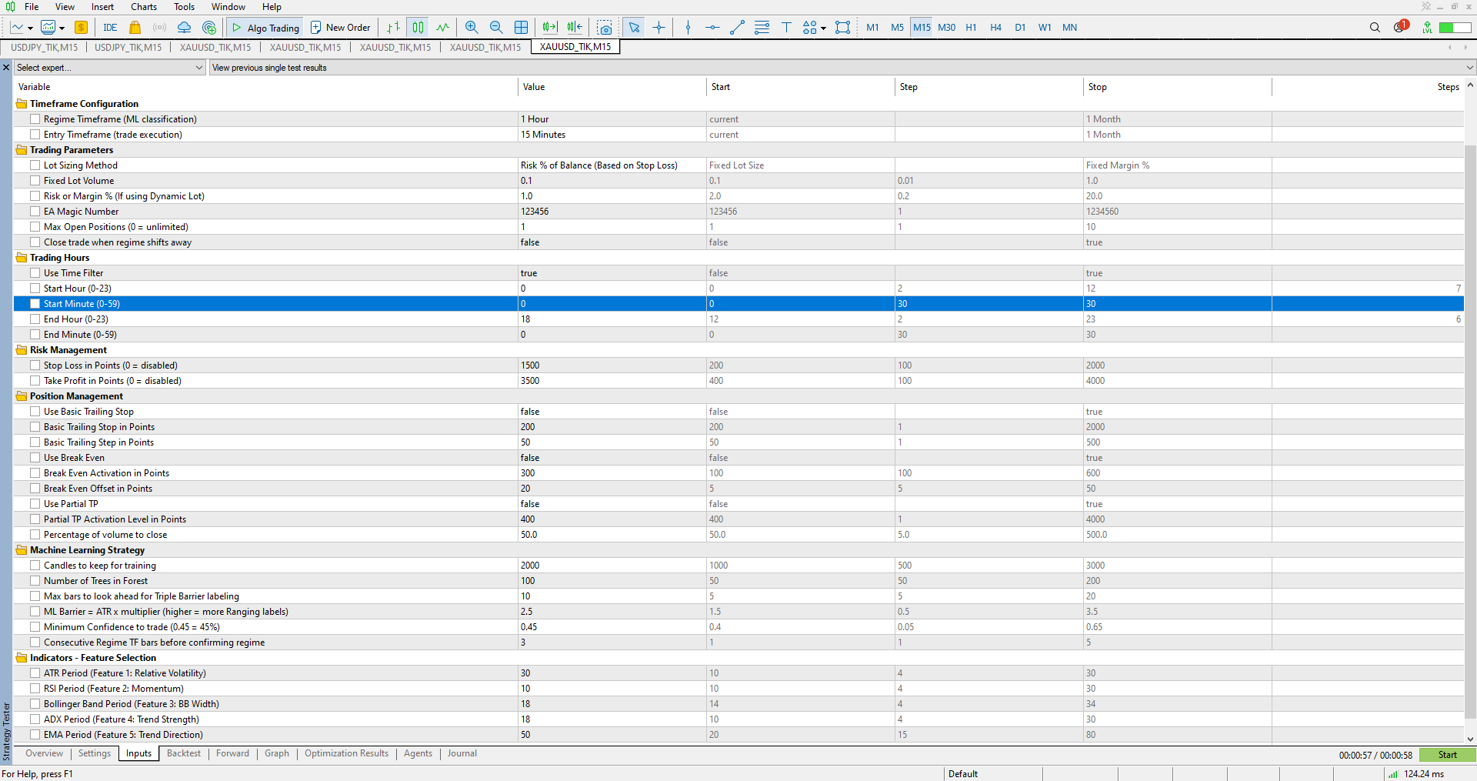Tile chart windows with grid icon
This screenshot has width=1477, height=781.
(521, 28)
